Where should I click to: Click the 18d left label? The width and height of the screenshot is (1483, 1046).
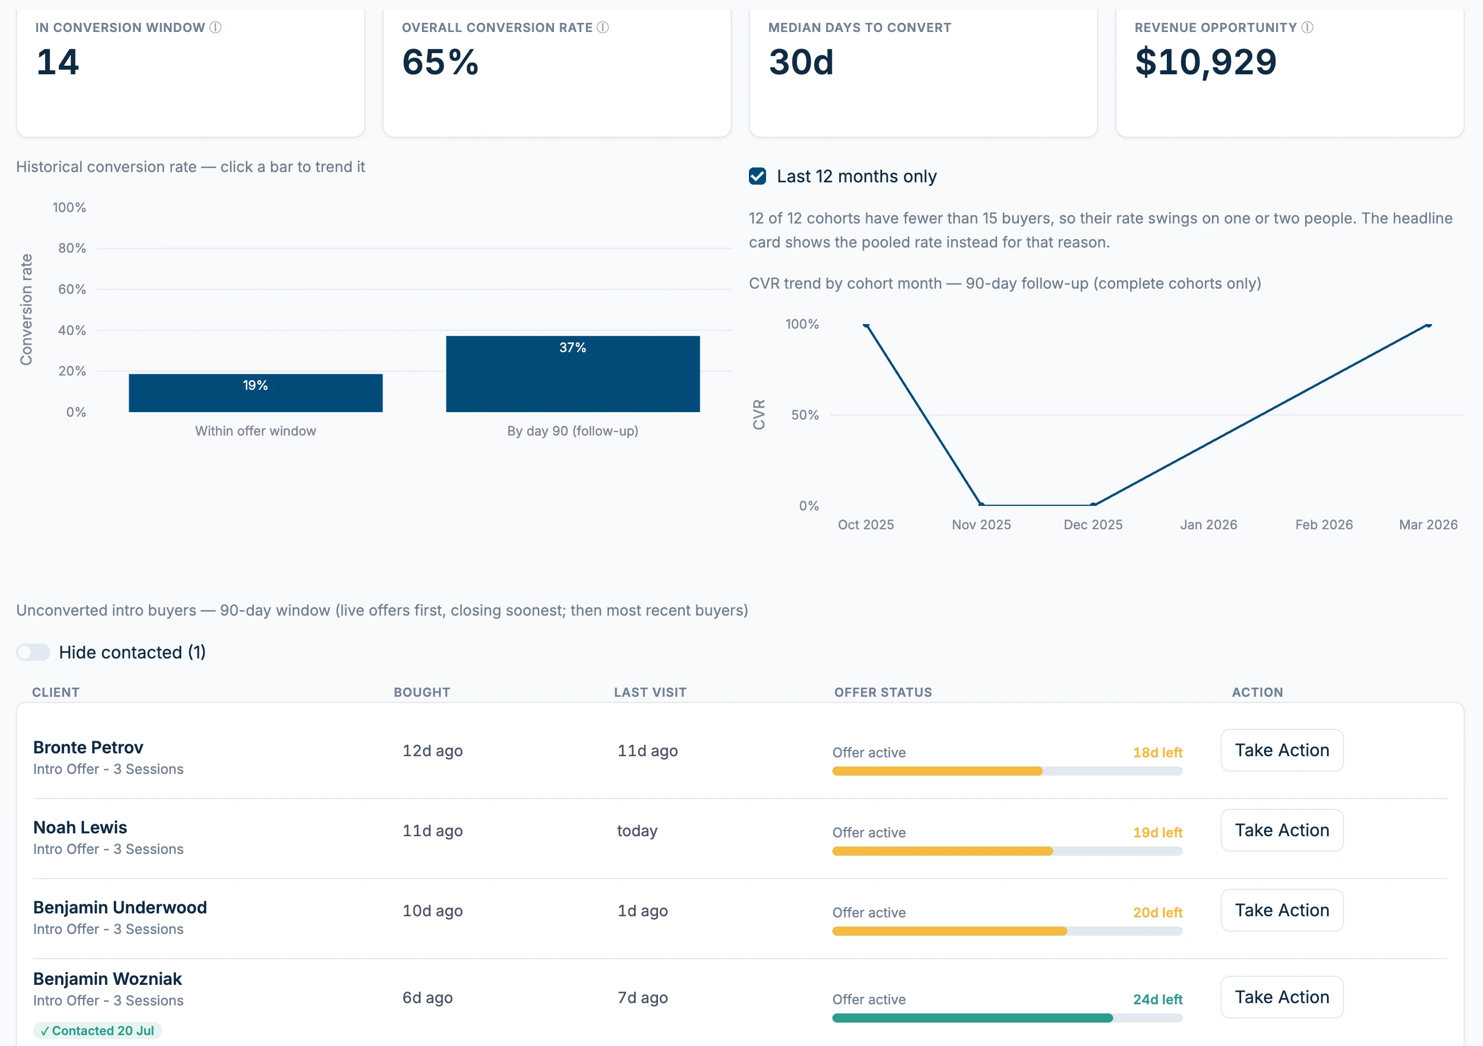click(1158, 753)
